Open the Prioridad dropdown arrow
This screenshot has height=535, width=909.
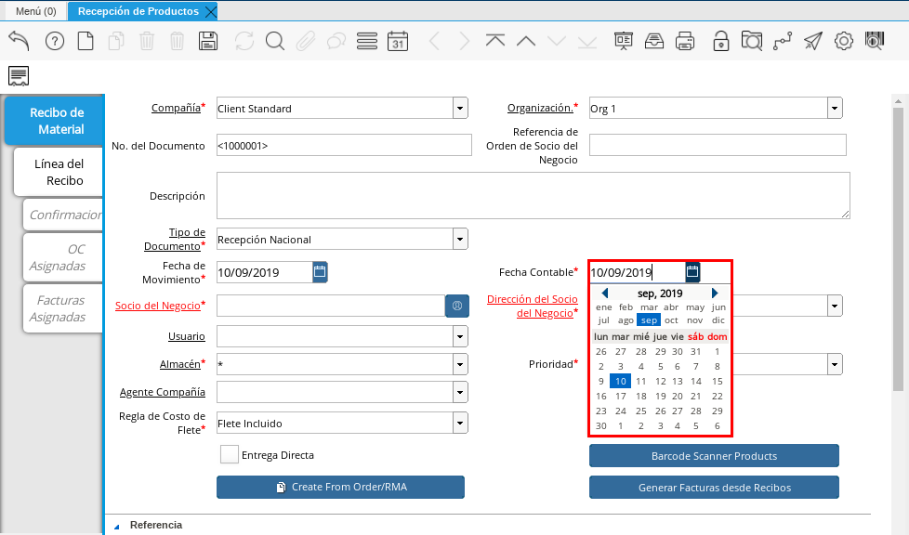(x=835, y=364)
